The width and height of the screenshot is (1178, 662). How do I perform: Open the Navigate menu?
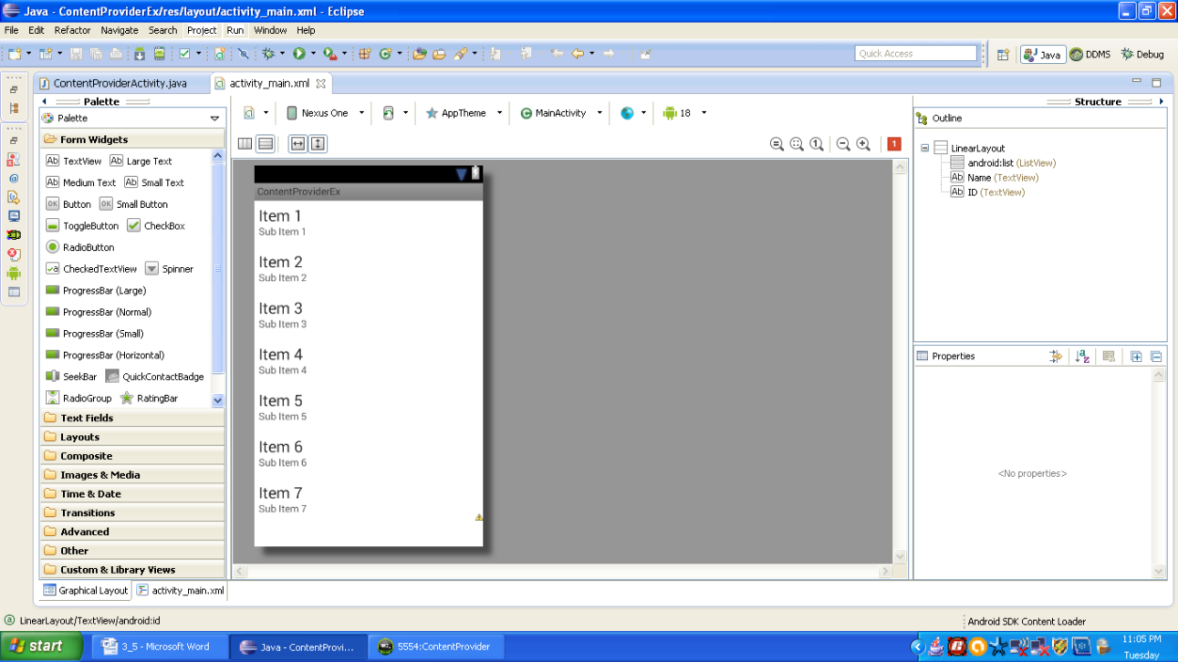pos(119,30)
